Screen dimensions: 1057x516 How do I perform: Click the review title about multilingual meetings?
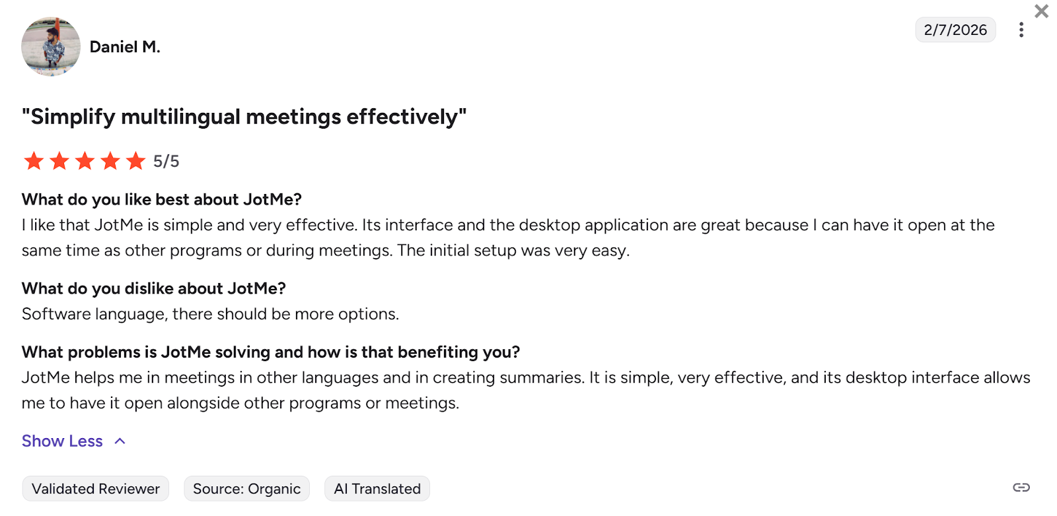pyautogui.click(x=243, y=116)
